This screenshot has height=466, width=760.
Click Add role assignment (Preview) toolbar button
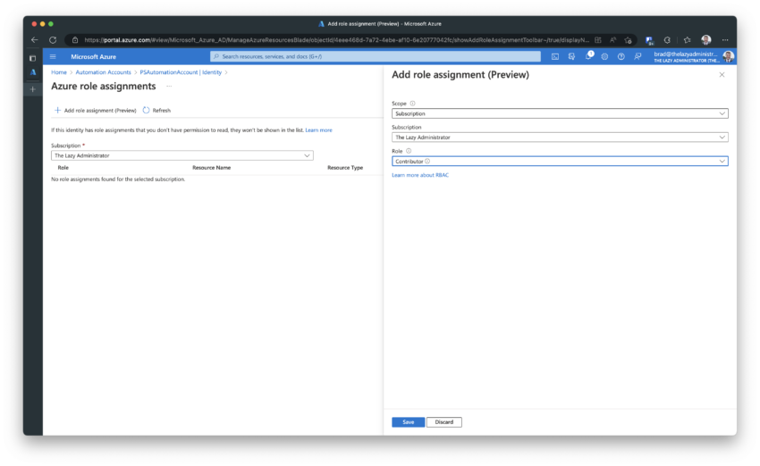click(95, 111)
